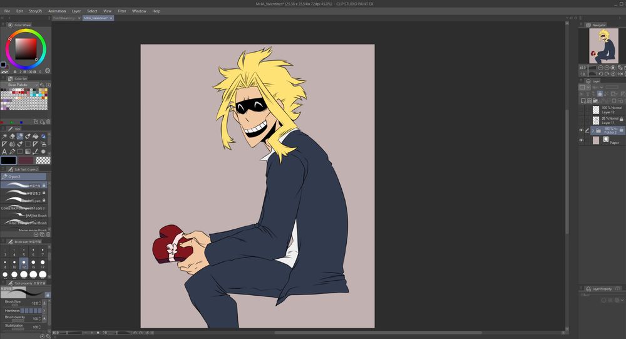Click navigator rotate right icon

[x=607, y=73]
